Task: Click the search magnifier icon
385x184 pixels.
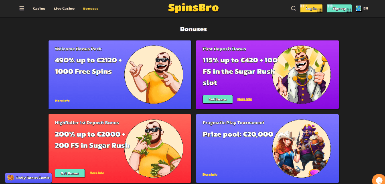Action: [x=294, y=8]
